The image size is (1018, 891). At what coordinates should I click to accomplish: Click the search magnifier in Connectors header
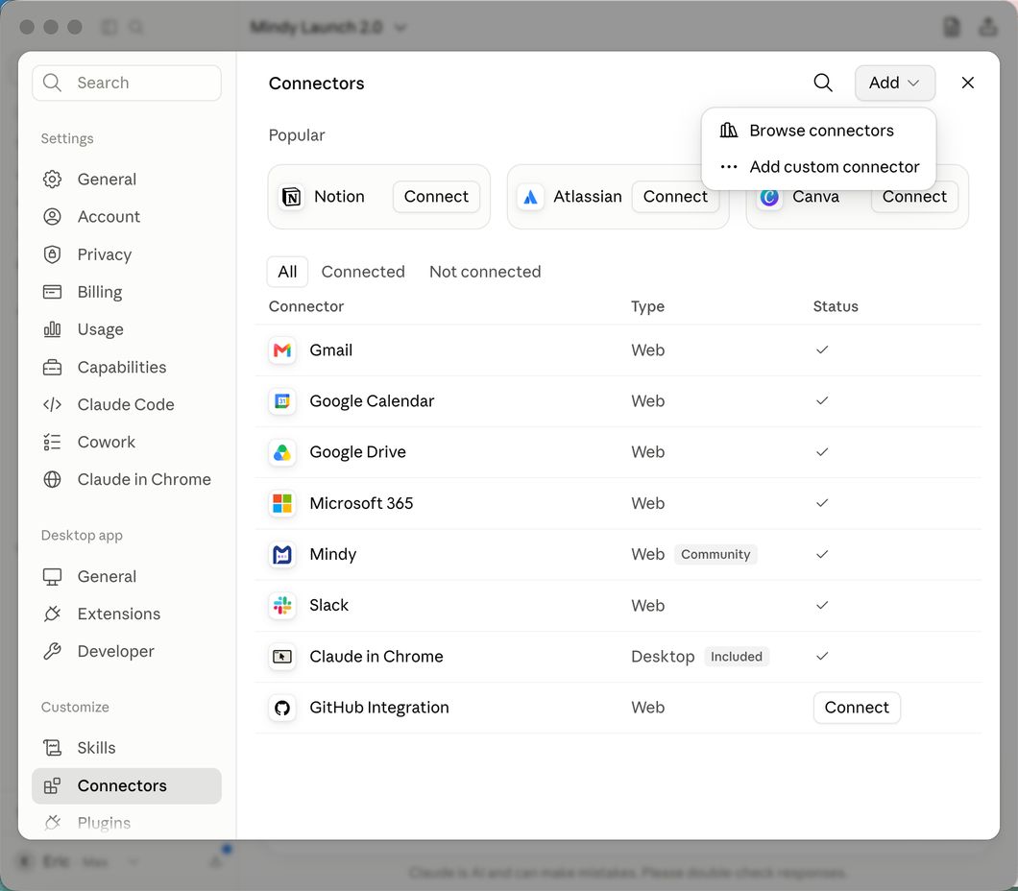pyautogui.click(x=823, y=83)
